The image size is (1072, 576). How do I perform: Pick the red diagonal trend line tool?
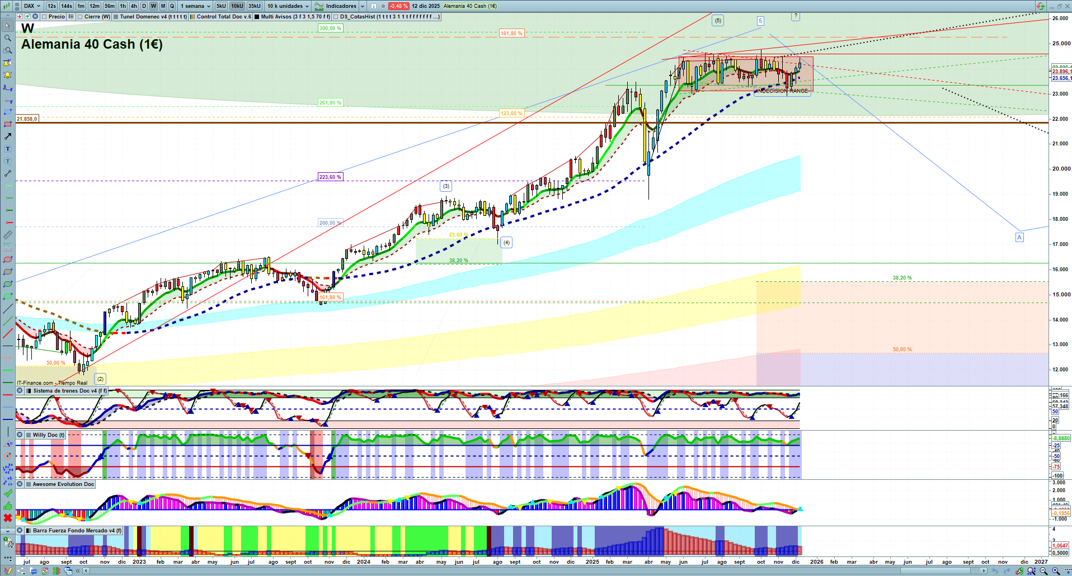(8, 333)
